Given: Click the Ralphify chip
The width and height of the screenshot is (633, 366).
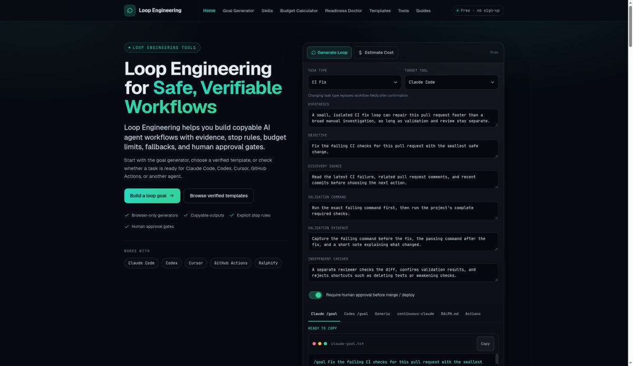Looking at the screenshot, I should [268, 263].
